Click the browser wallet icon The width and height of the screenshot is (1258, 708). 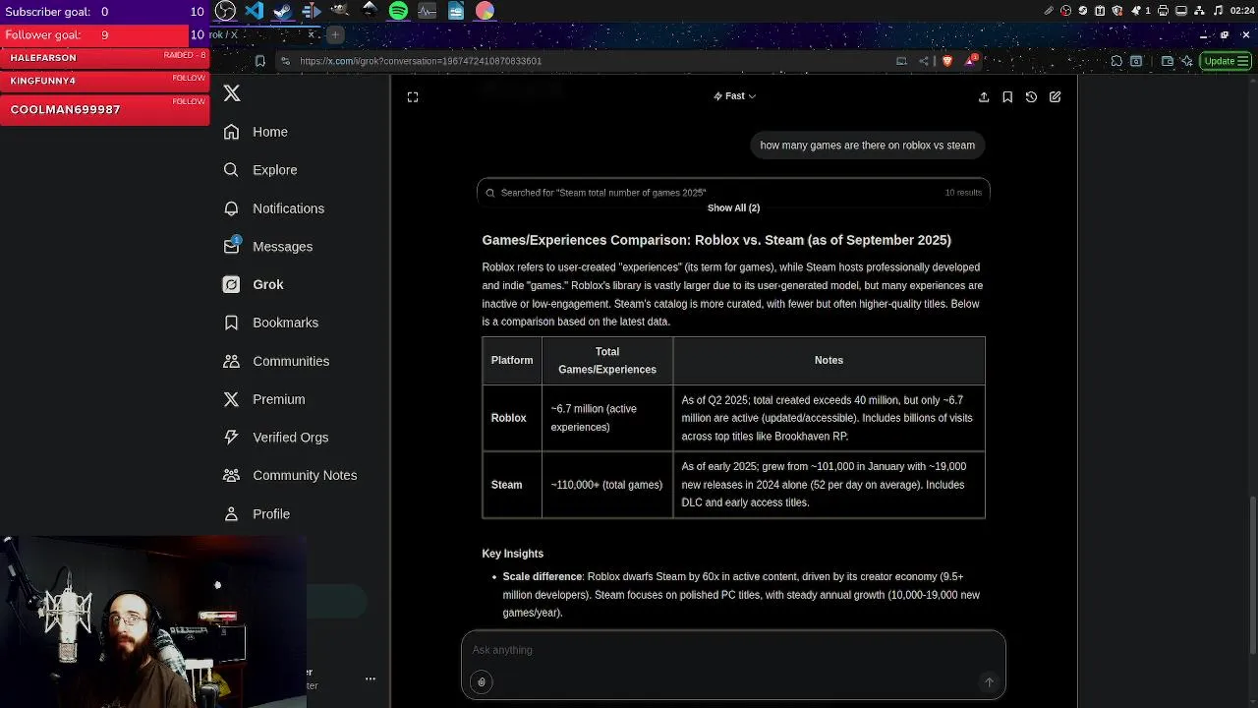pyautogui.click(x=1167, y=61)
